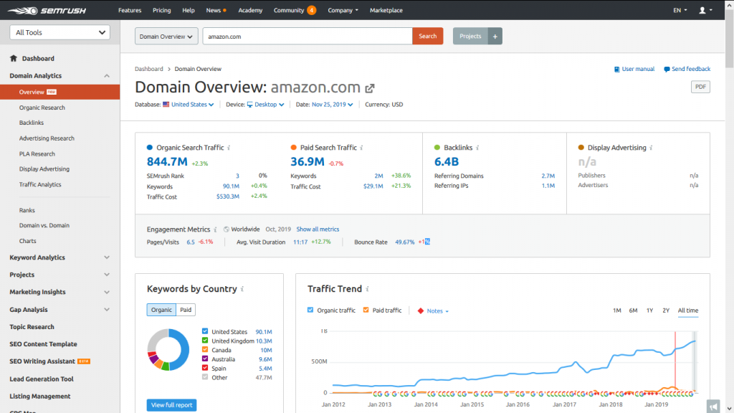734x413 pixels.
Task: Open the Display Advertising info icon
Action: 651,148
